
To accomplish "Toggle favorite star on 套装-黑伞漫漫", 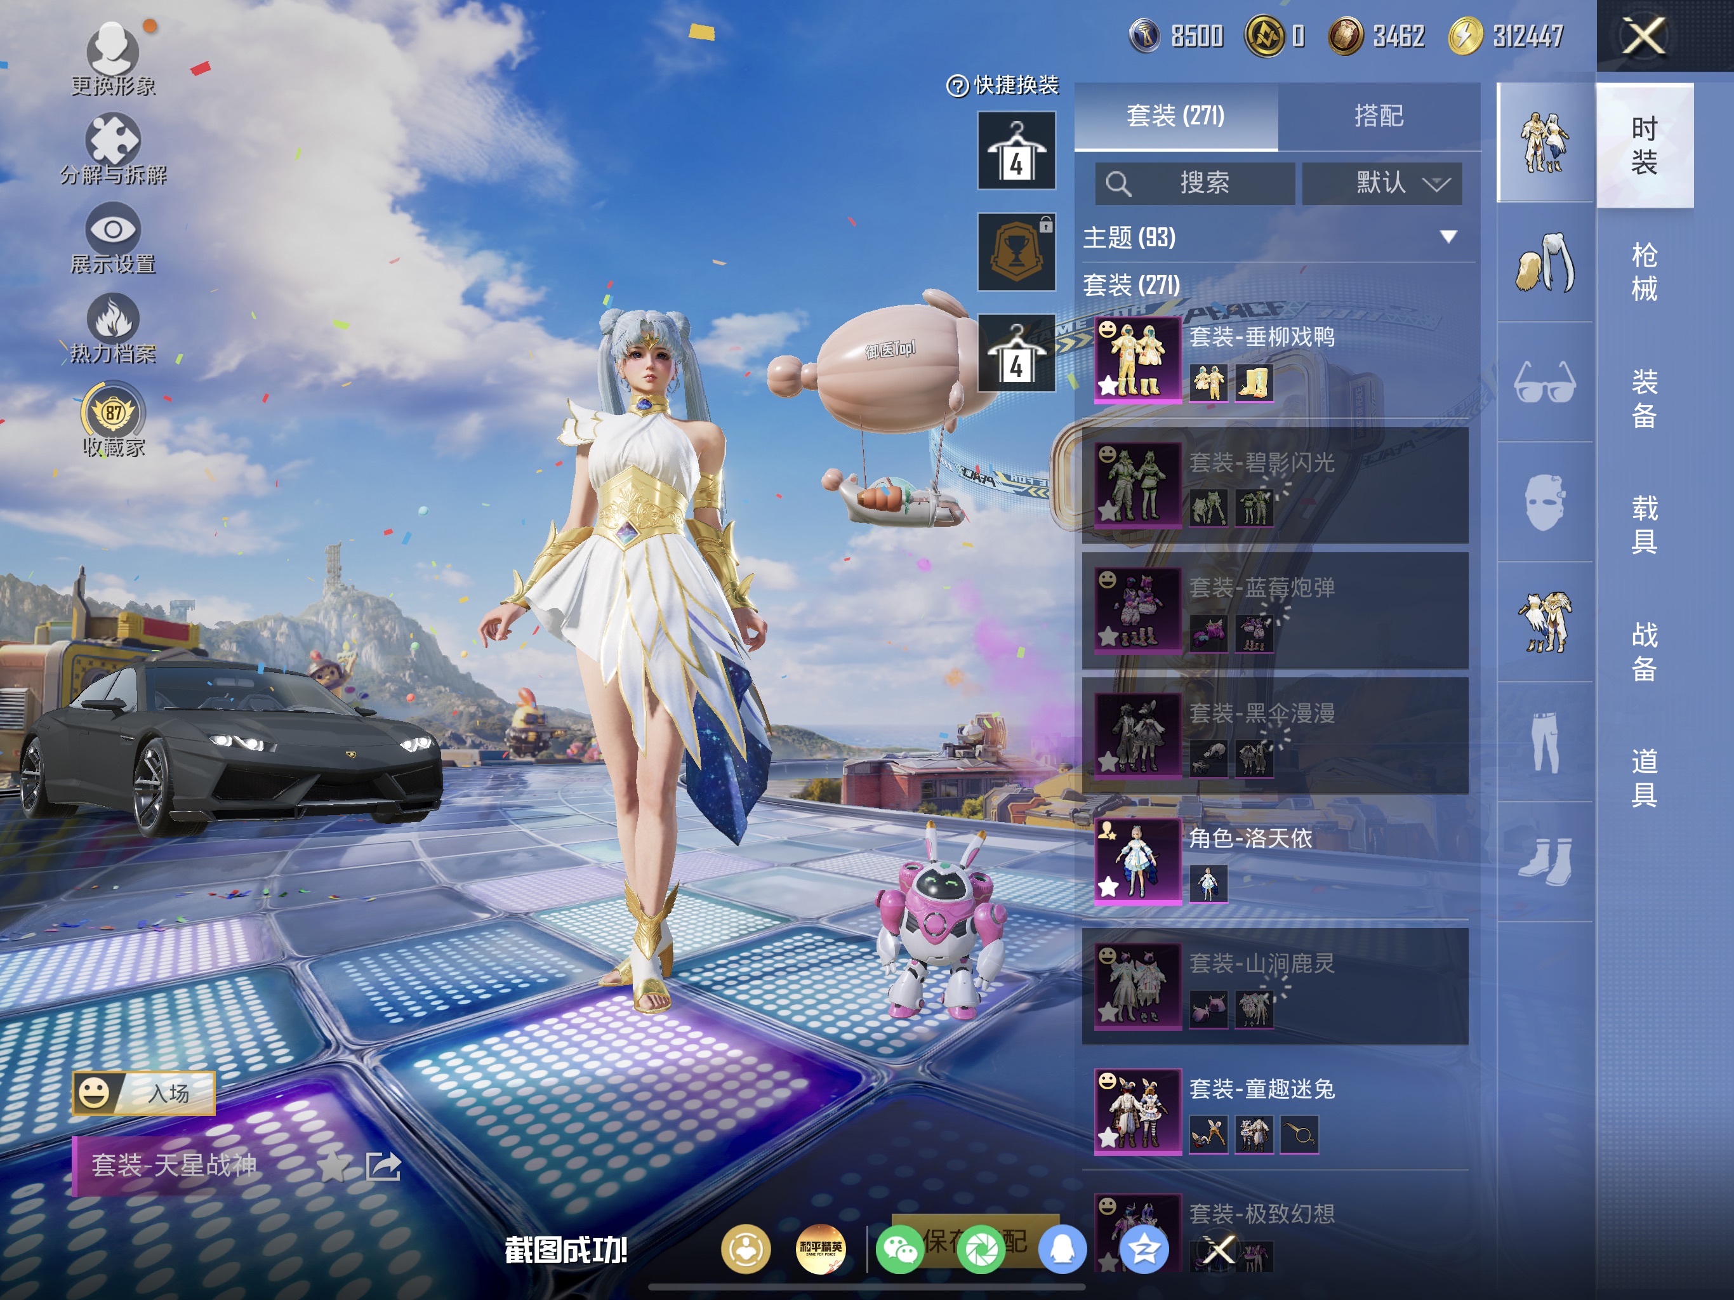I will point(1108,761).
